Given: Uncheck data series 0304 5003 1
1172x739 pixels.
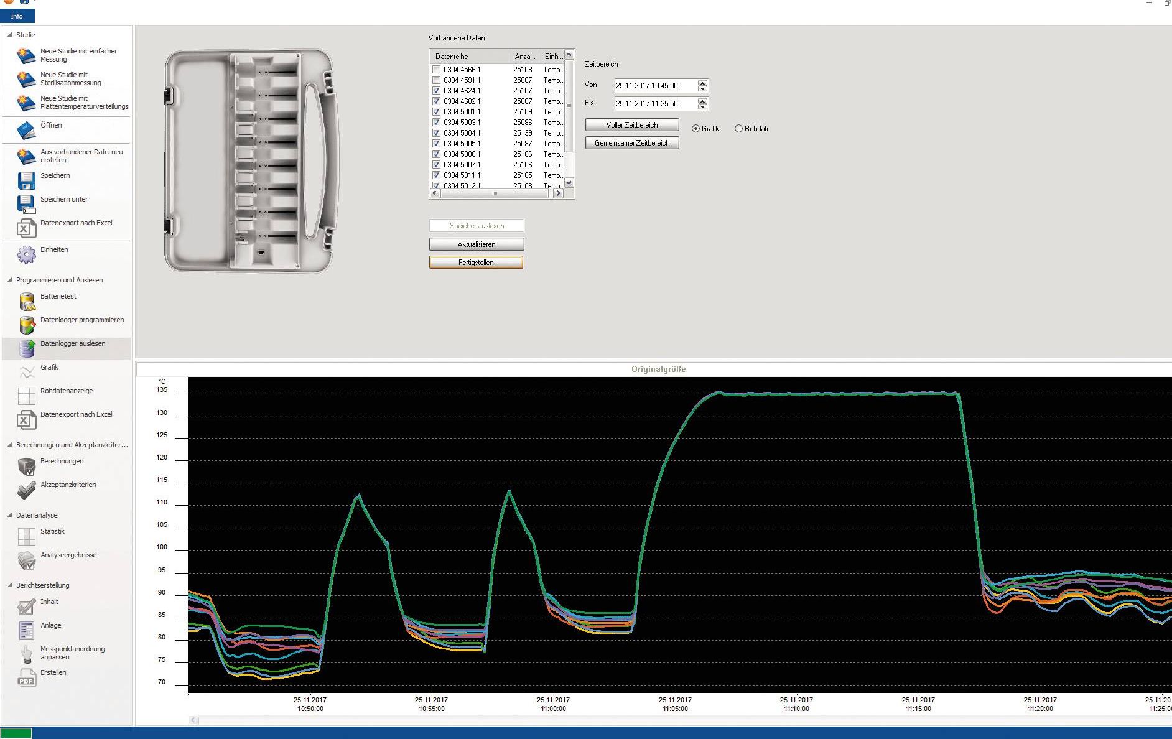Looking at the screenshot, I should pos(436,123).
